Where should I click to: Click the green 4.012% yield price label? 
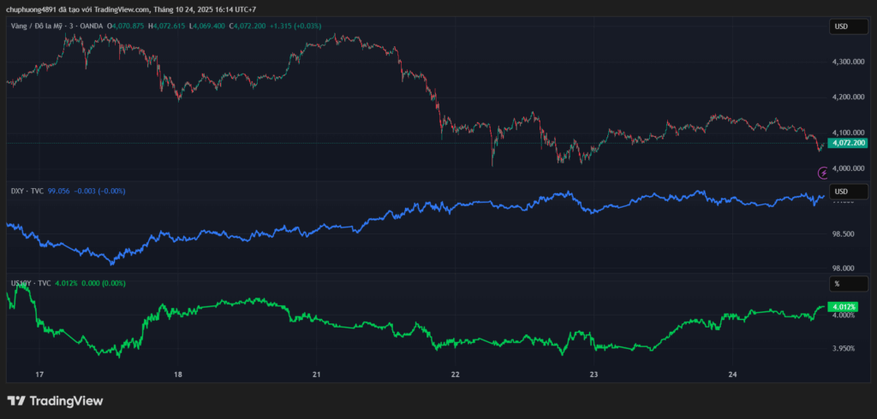[843, 306]
